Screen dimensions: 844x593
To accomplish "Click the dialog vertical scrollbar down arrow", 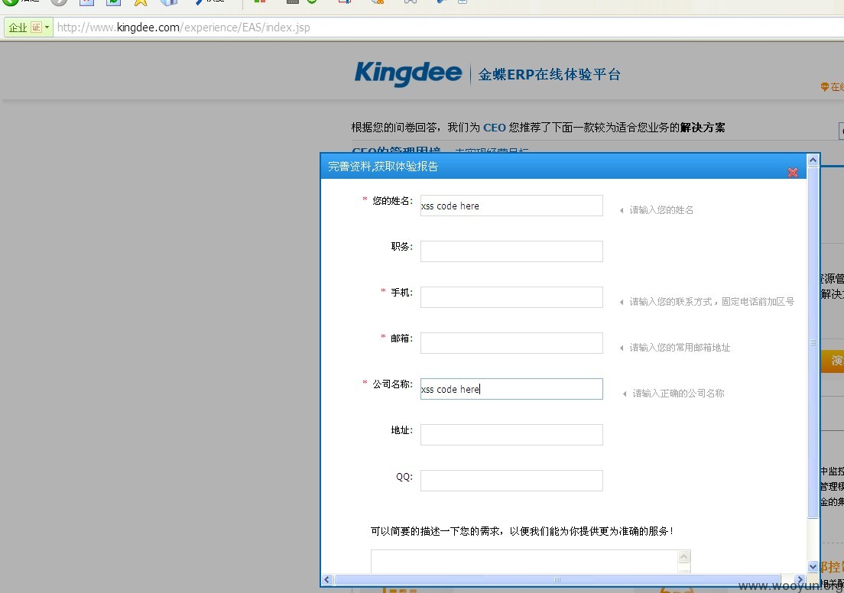I will pyautogui.click(x=813, y=566).
